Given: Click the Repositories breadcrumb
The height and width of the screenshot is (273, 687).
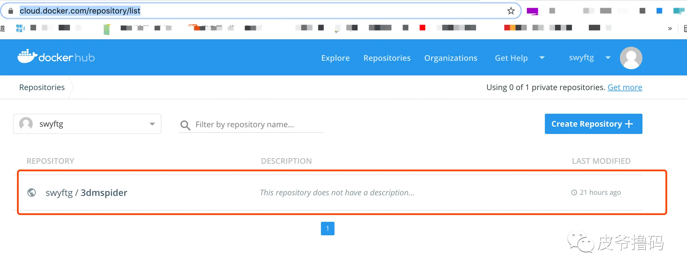Looking at the screenshot, I should click(42, 88).
